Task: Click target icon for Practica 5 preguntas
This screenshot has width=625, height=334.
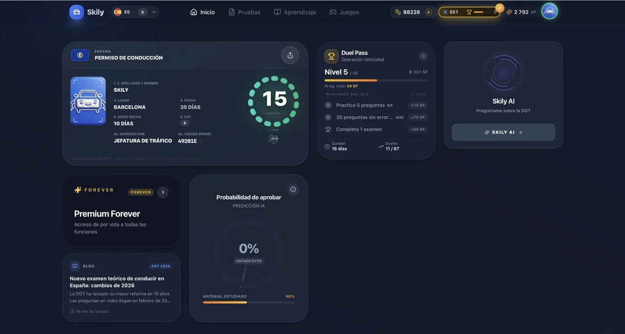Action: (x=328, y=105)
